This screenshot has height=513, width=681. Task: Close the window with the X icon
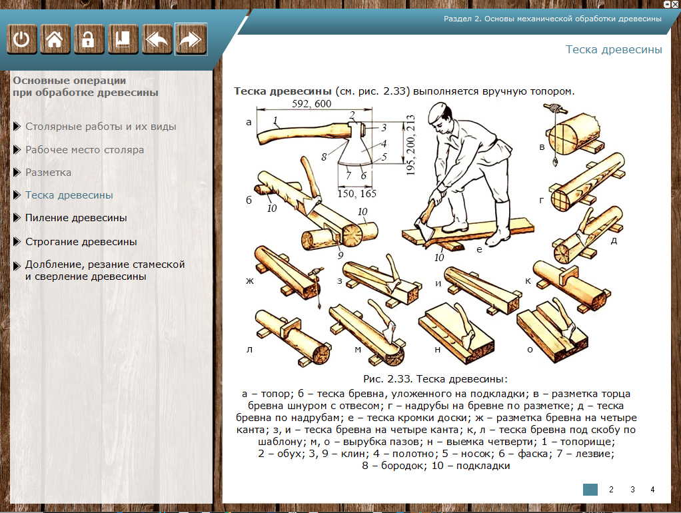(675, 4)
